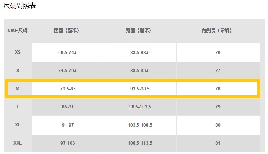
Task: Click hip cell 103.5-108.5
Action: (x=140, y=125)
